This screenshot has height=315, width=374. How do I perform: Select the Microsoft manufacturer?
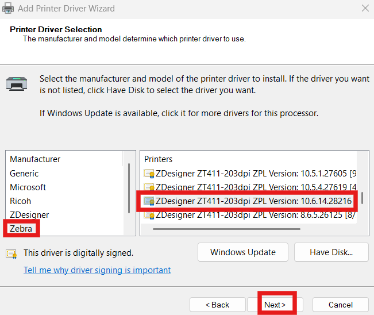(x=28, y=187)
